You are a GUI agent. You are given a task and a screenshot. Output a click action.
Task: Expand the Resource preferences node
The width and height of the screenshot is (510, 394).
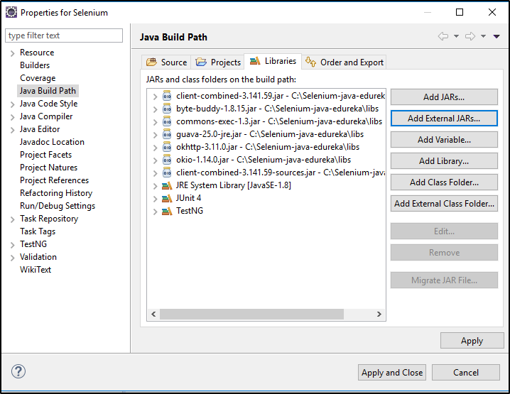[12, 53]
